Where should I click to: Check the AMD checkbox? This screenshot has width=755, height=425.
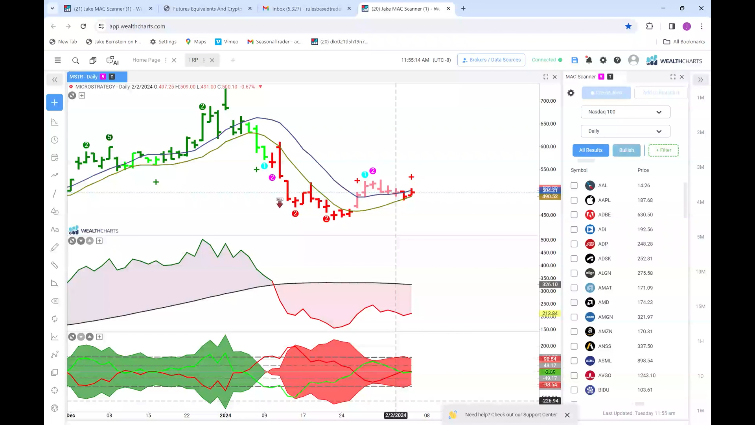click(574, 302)
